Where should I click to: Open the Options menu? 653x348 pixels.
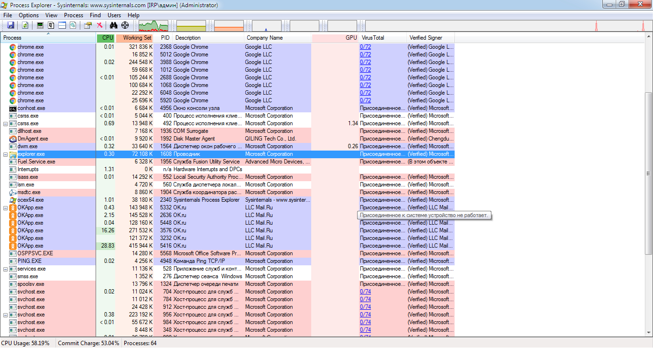point(29,15)
